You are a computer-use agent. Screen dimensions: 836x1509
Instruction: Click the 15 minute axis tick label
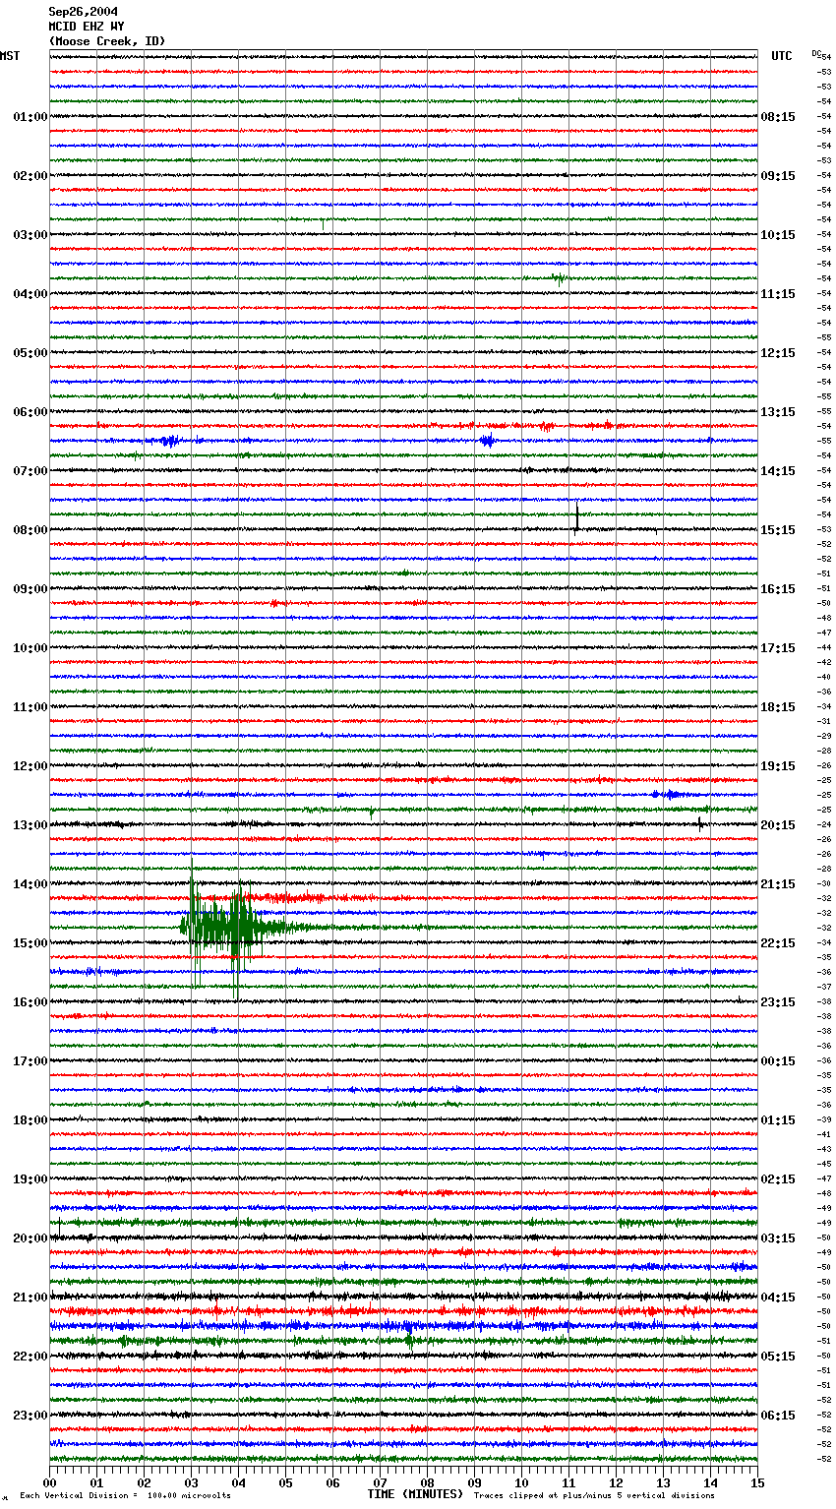(757, 1482)
